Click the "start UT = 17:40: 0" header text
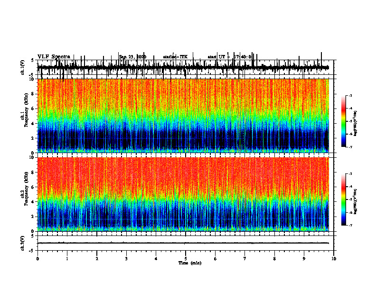 (x=229, y=57)
